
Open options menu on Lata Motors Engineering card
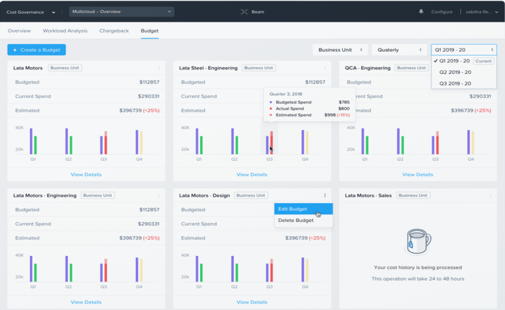pyautogui.click(x=159, y=195)
